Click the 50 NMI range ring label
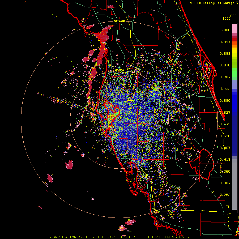The width and height of the screenshot is (239, 239). point(119,70)
